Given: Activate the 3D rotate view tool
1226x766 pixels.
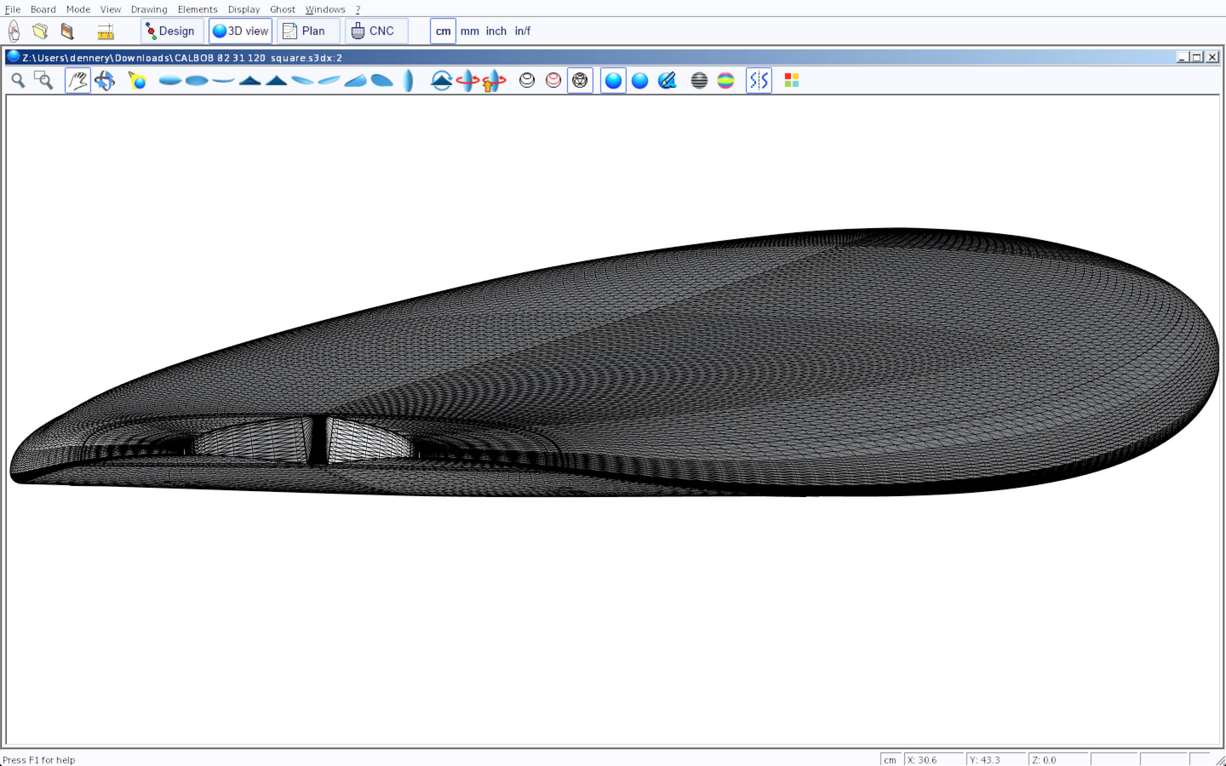Looking at the screenshot, I should click(105, 80).
